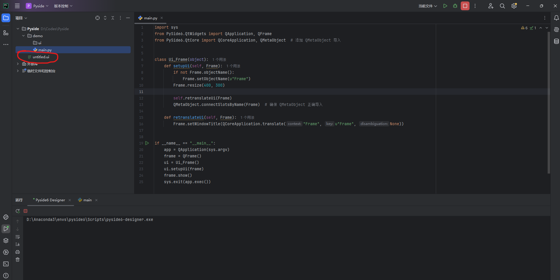560x280 pixels.
Task: Click 1 个用法 hint after retranslateUi
Action: click(247, 117)
